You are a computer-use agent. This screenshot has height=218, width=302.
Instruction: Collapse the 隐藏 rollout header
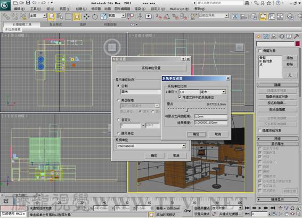277,85
